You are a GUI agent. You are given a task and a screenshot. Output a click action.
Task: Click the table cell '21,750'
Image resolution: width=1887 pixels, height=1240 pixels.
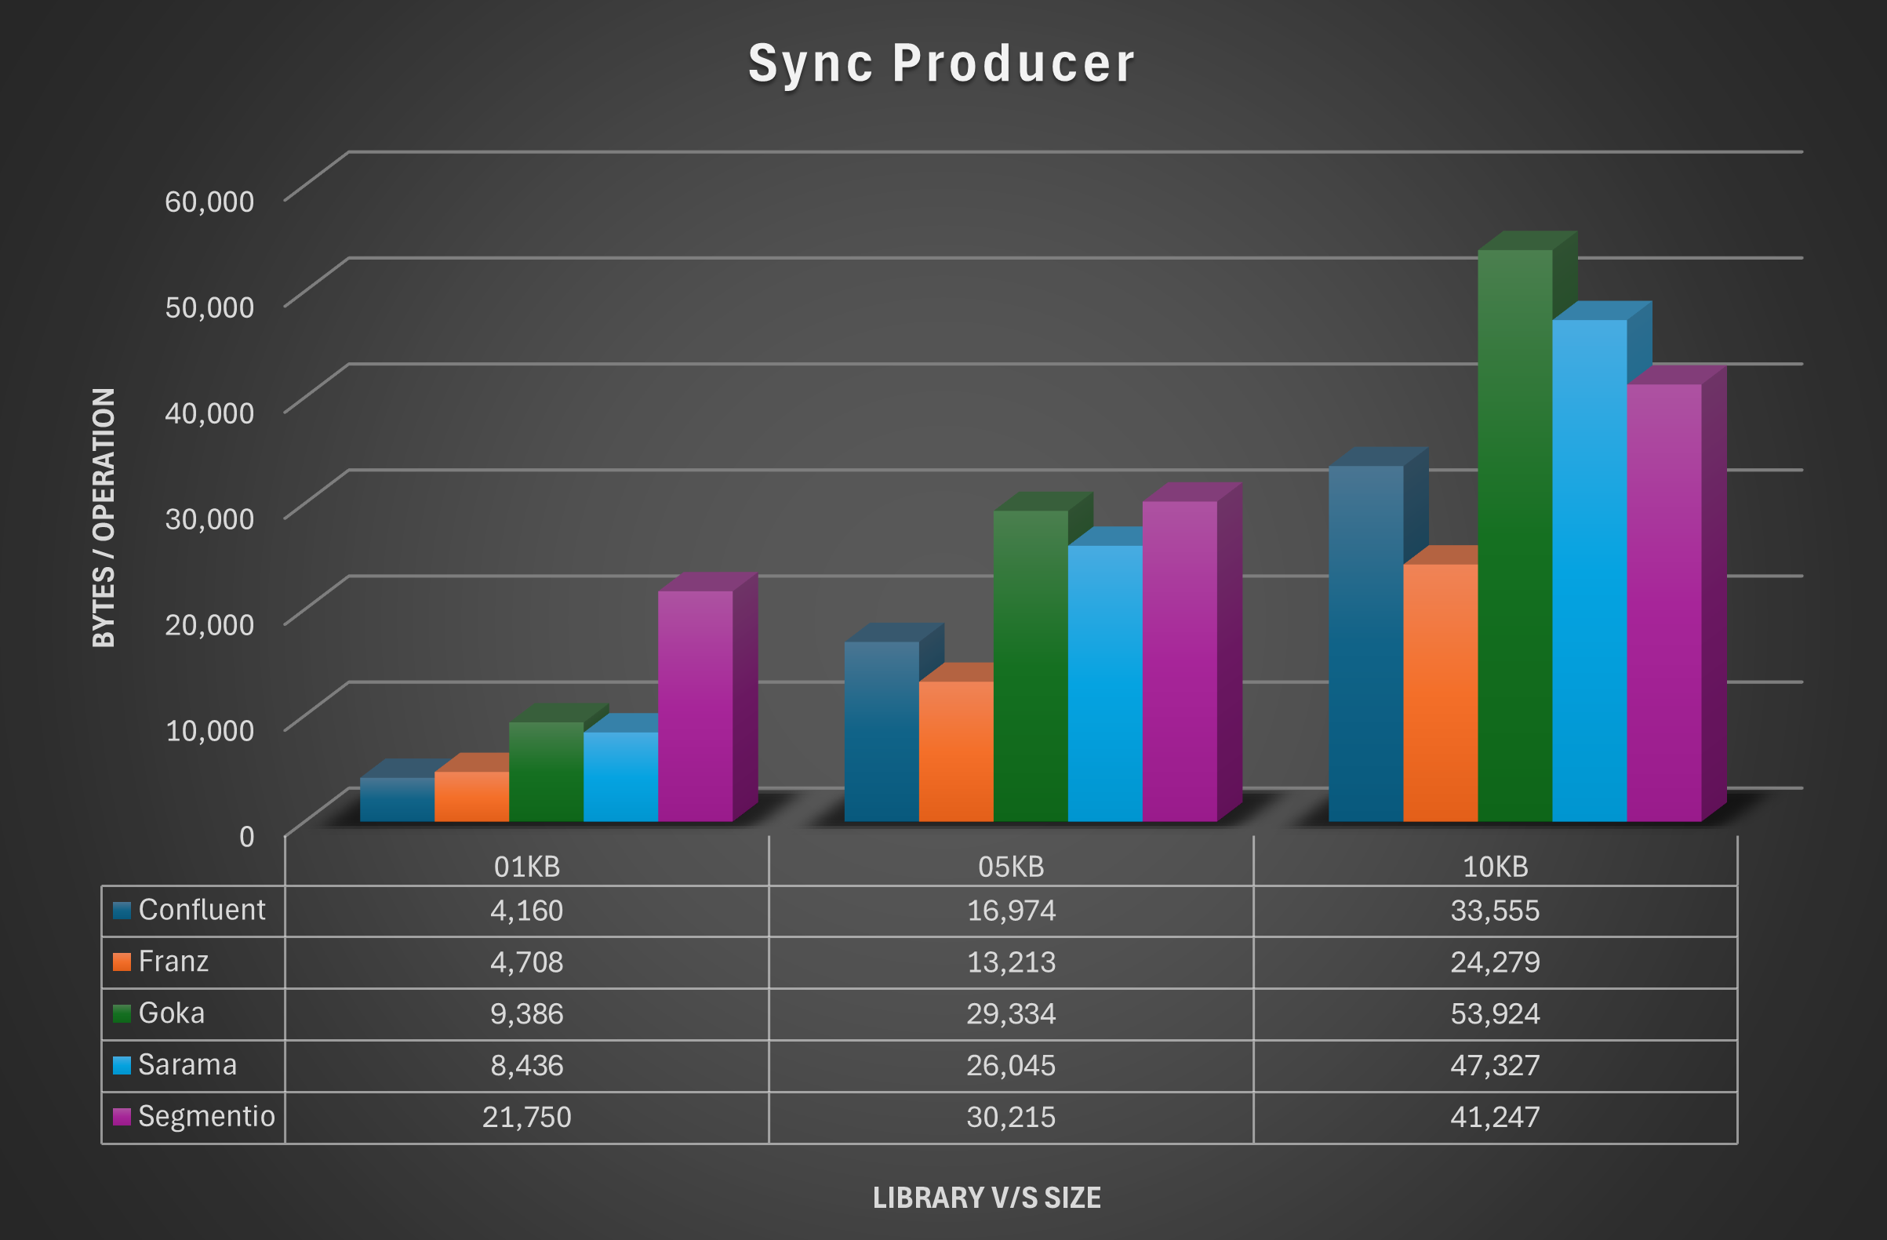(x=526, y=1116)
